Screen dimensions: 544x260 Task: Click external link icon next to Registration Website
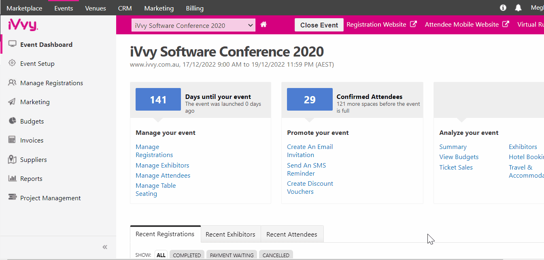[413, 24]
